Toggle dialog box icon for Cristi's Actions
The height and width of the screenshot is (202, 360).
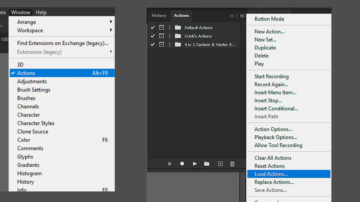click(x=162, y=36)
